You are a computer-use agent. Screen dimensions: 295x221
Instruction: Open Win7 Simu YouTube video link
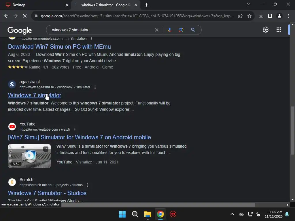(80, 137)
